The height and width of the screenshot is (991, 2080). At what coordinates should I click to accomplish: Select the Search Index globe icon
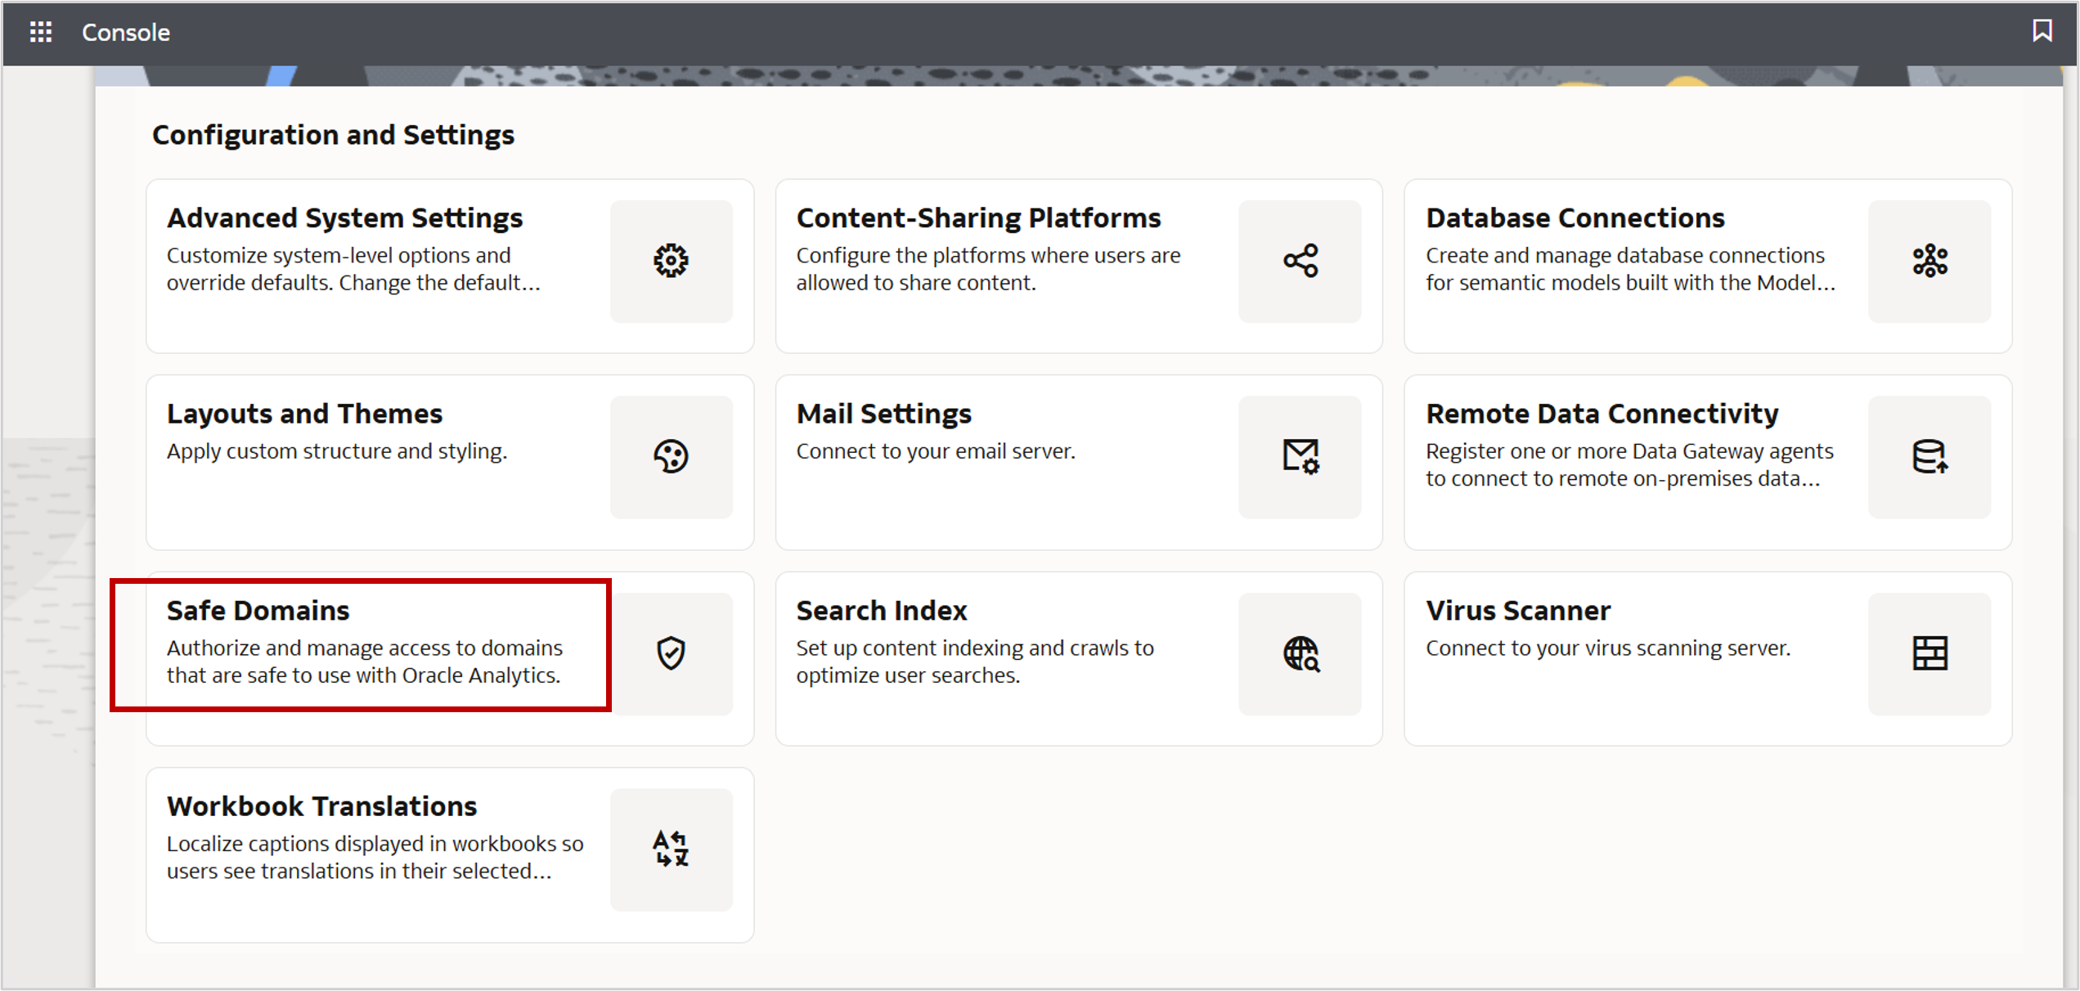tap(1300, 652)
